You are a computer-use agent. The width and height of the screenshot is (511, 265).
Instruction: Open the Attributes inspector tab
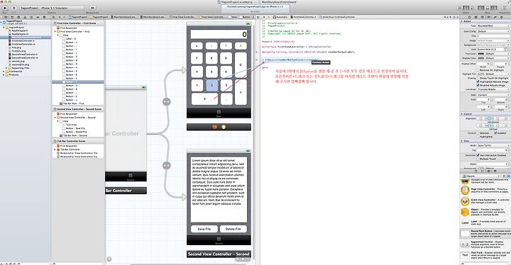pos(490,17)
